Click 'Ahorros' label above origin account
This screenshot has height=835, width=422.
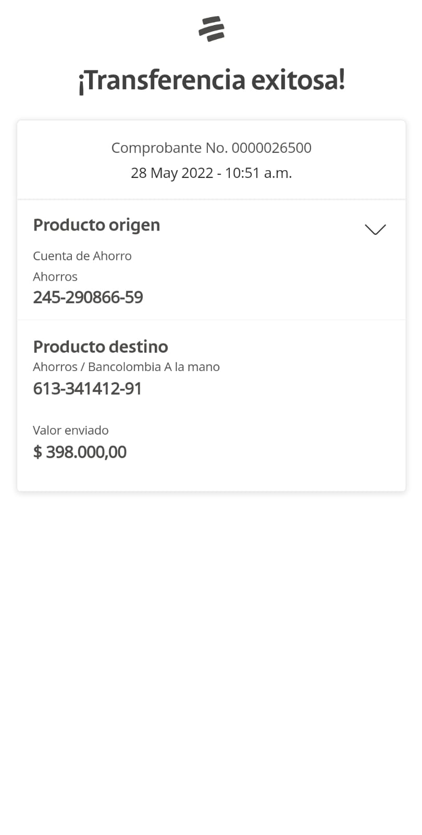coord(55,277)
